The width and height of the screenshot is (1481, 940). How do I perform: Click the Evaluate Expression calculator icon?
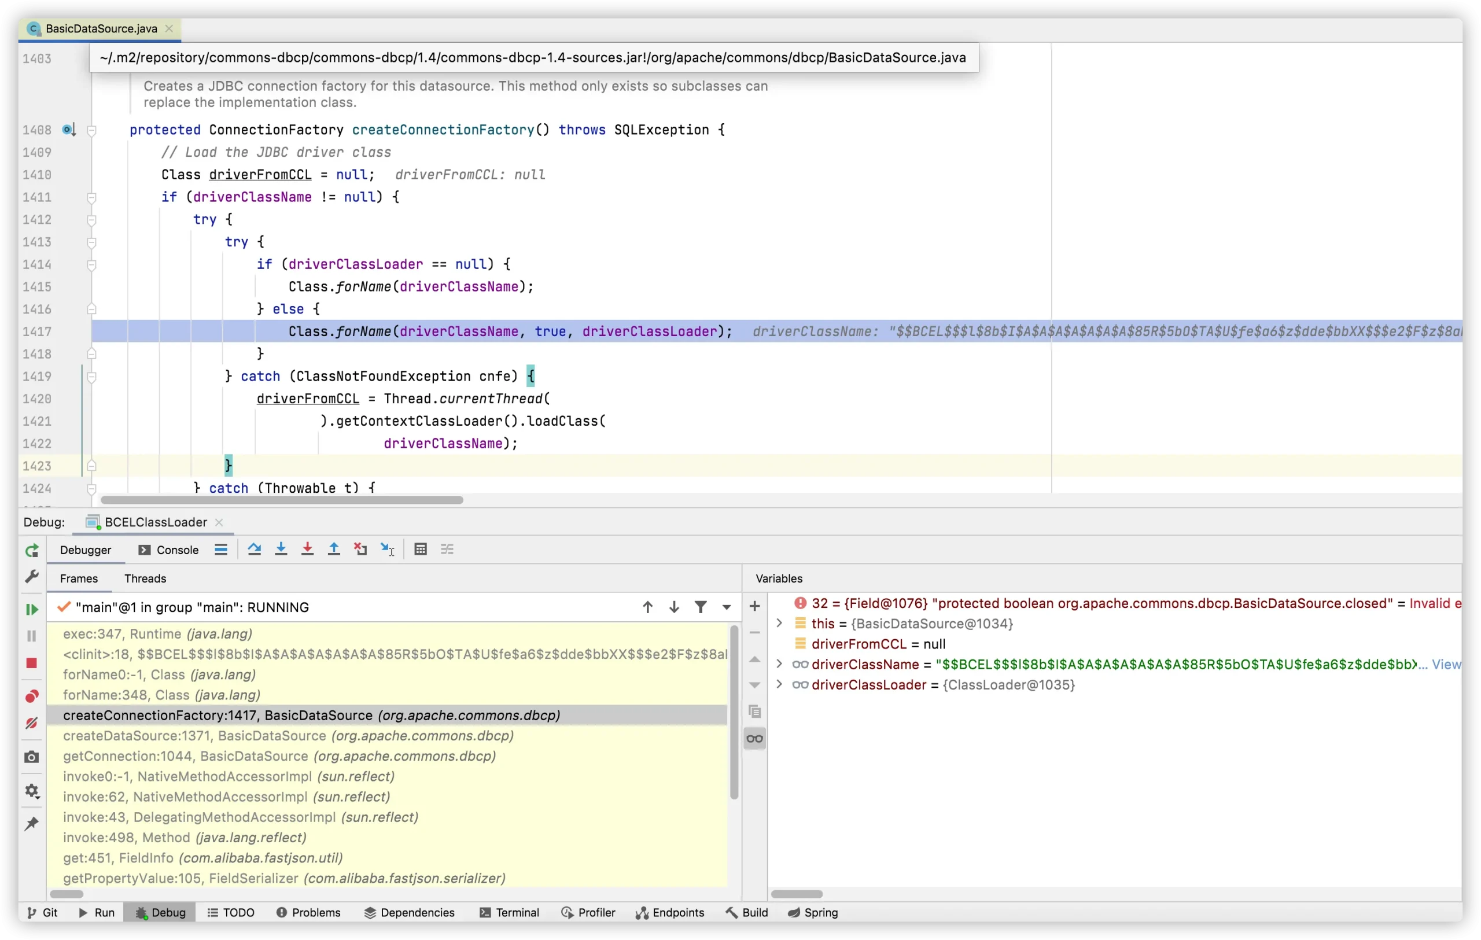tap(421, 550)
